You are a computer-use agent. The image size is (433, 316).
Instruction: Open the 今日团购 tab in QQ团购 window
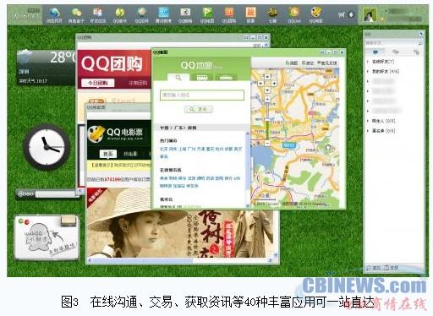pyautogui.click(x=98, y=83)
